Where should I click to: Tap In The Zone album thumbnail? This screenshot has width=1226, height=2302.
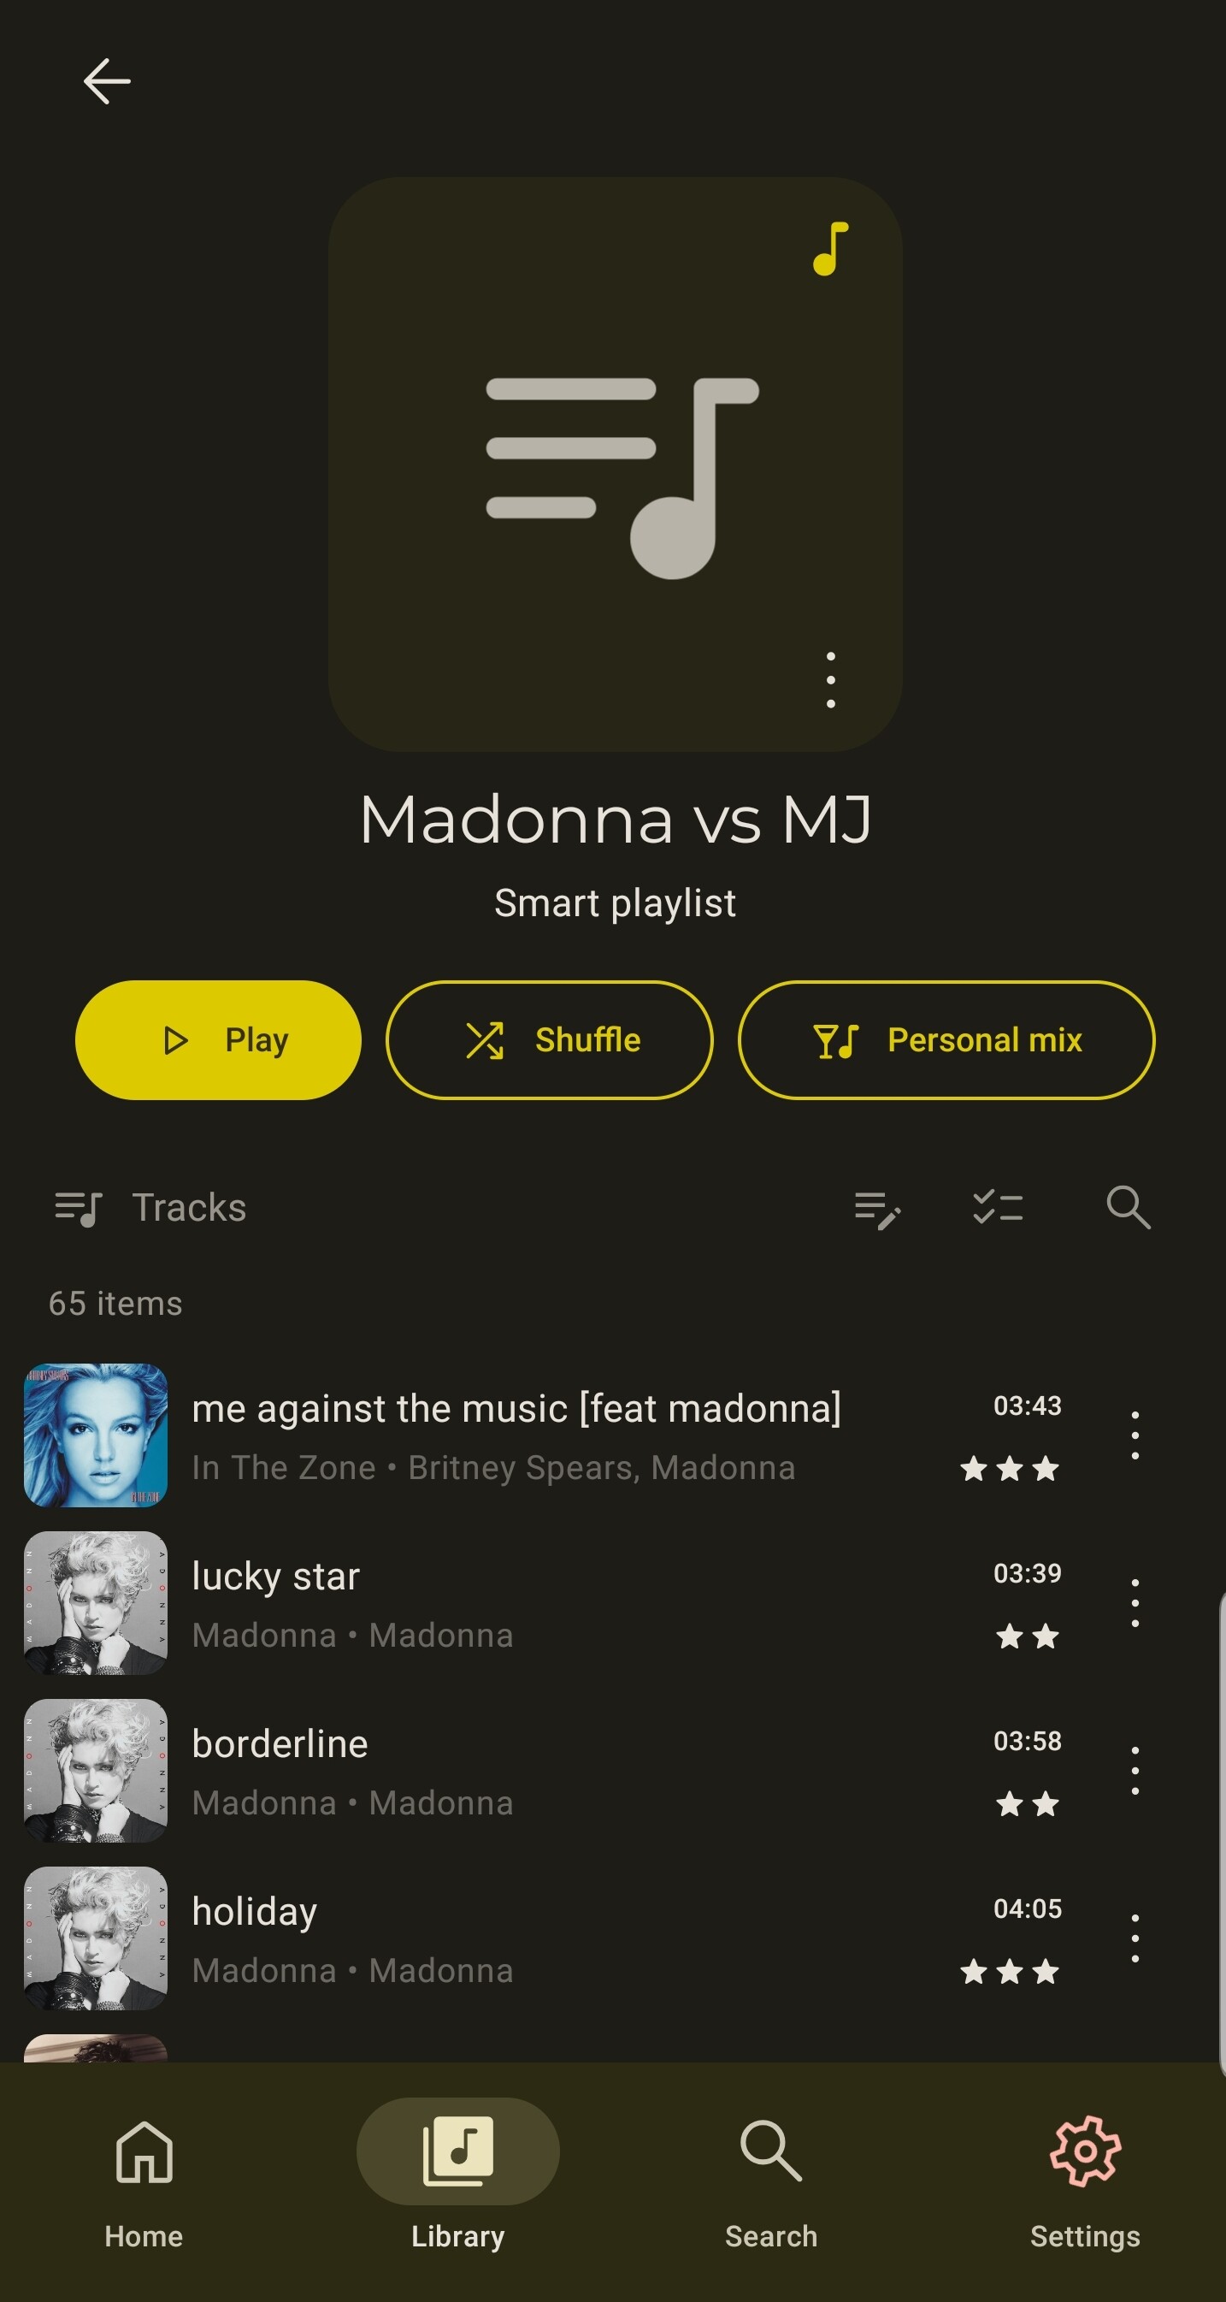[x=96, y=1435]
